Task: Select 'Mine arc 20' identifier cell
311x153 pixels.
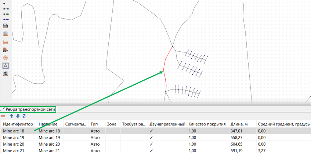Action: pos(19,144)
